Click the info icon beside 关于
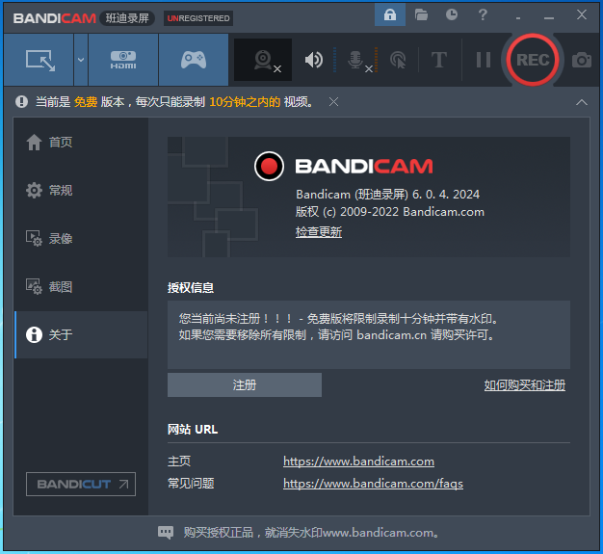This screenshot has height=554, width=603. (34, 334)
